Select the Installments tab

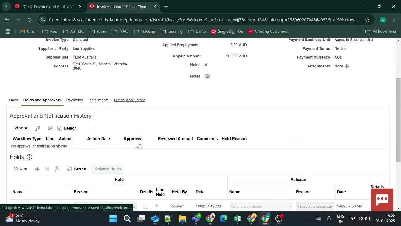[x=98, y=100]
